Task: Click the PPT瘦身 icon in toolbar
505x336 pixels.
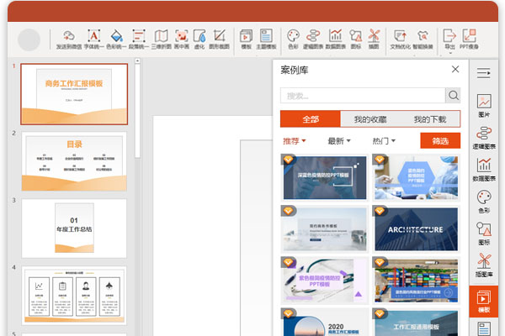Action: tap(468, 37)
